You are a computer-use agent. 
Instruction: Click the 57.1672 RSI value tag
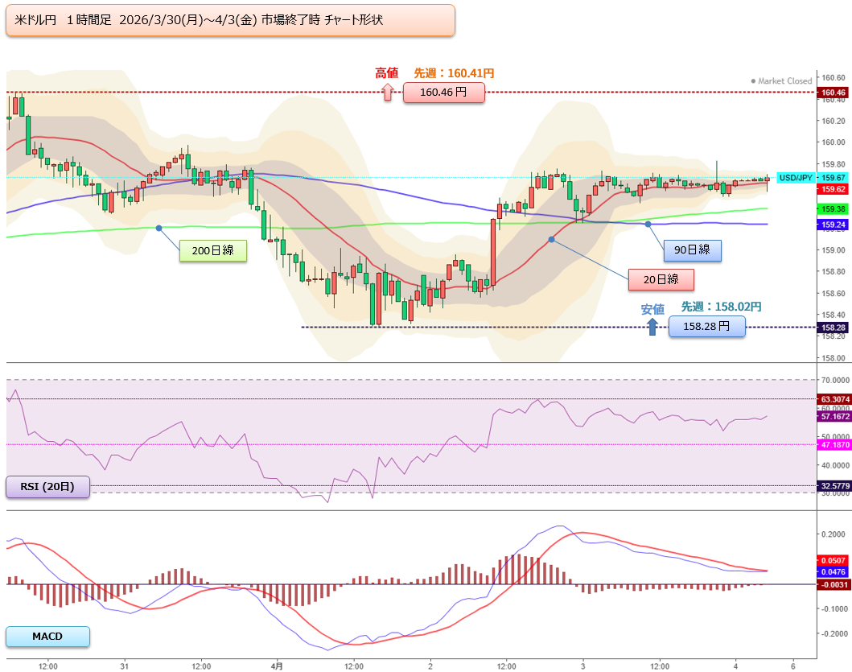(x=834, y=416)
